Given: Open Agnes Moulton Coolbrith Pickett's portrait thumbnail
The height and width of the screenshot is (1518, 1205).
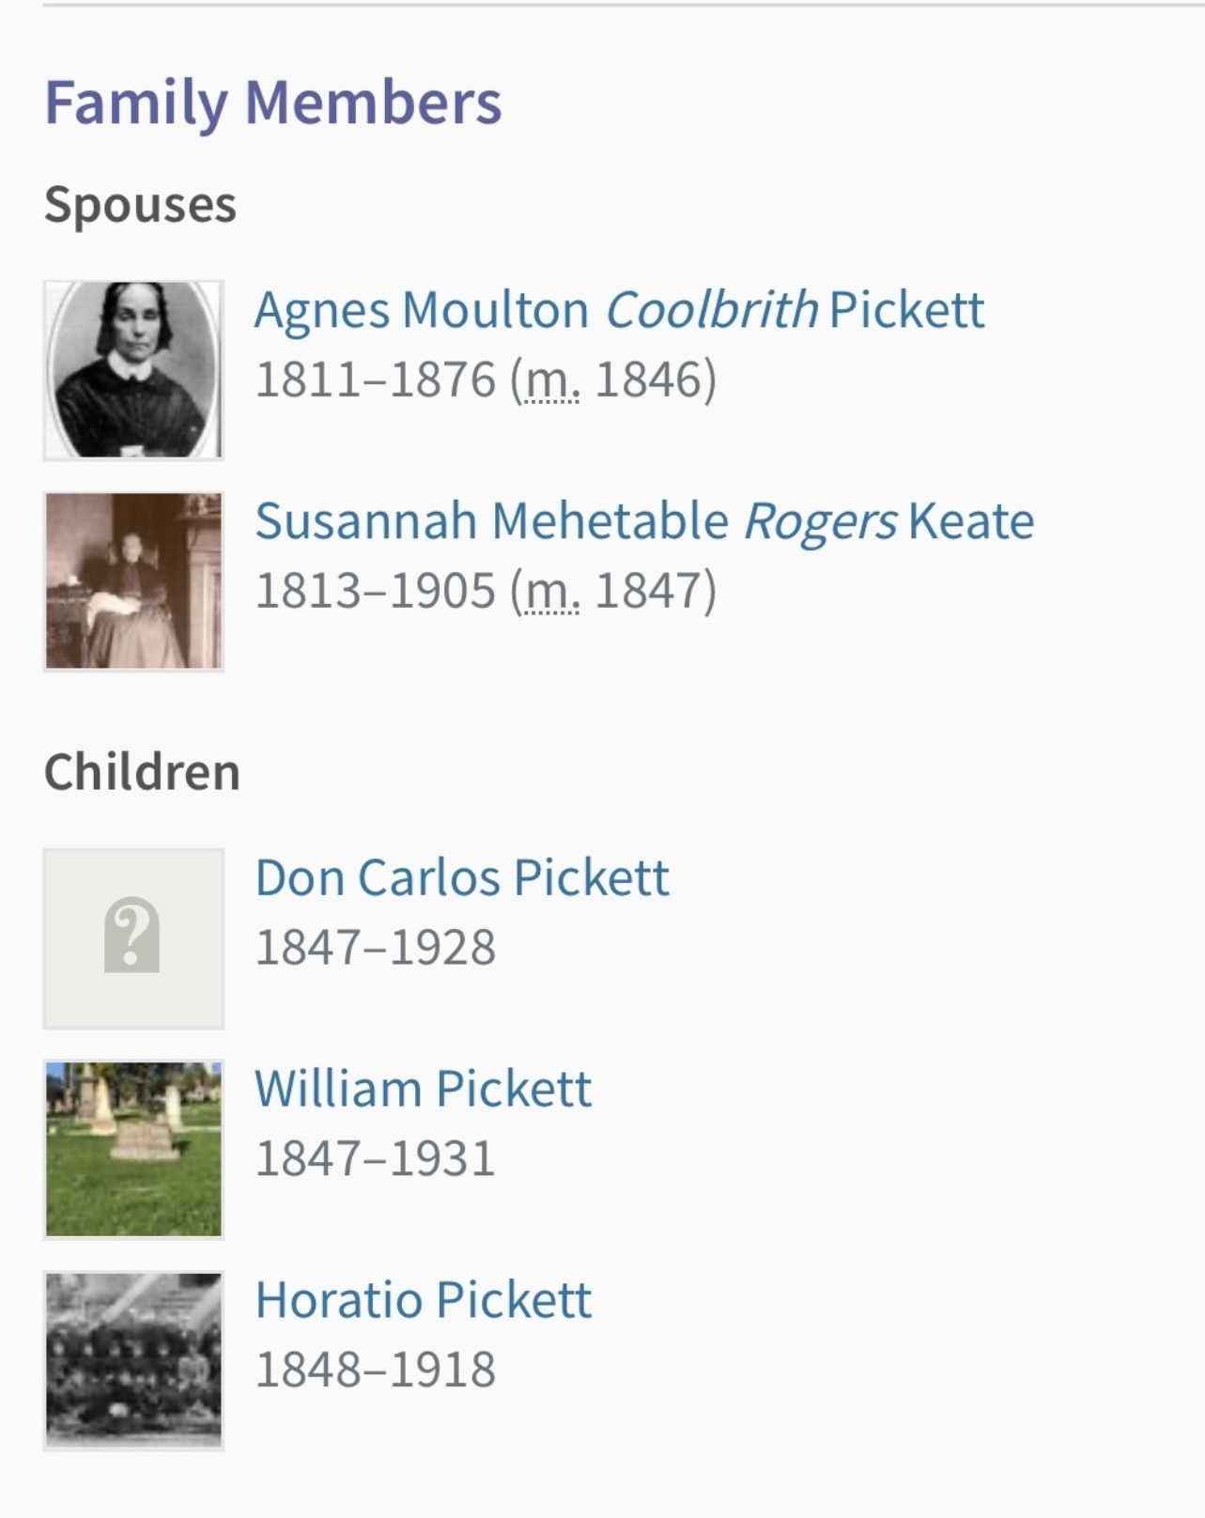Looking at the screenshot, I should 133,370.
